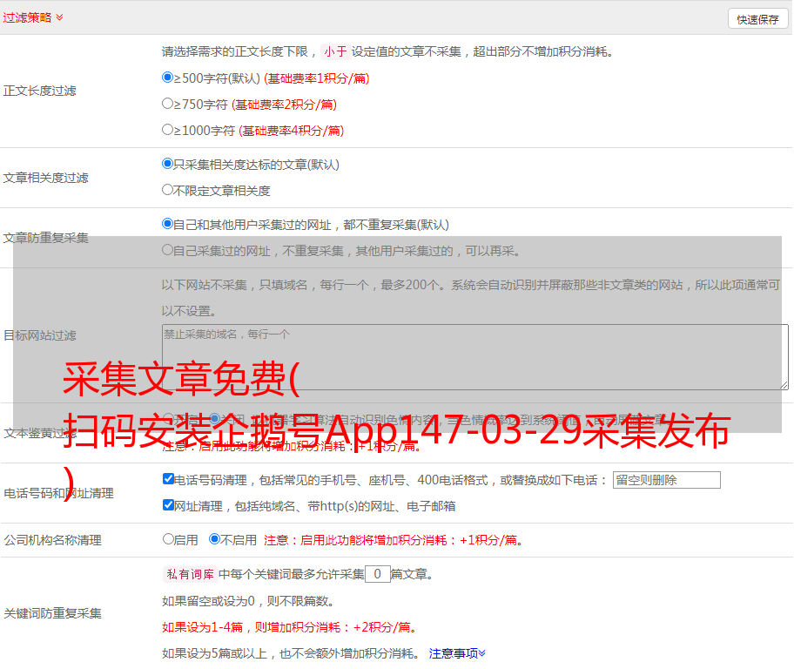The width and height of the screenshot is (794, 669).
Task: Toggle the 网址清理 checkbox
Action: point(169,504)
